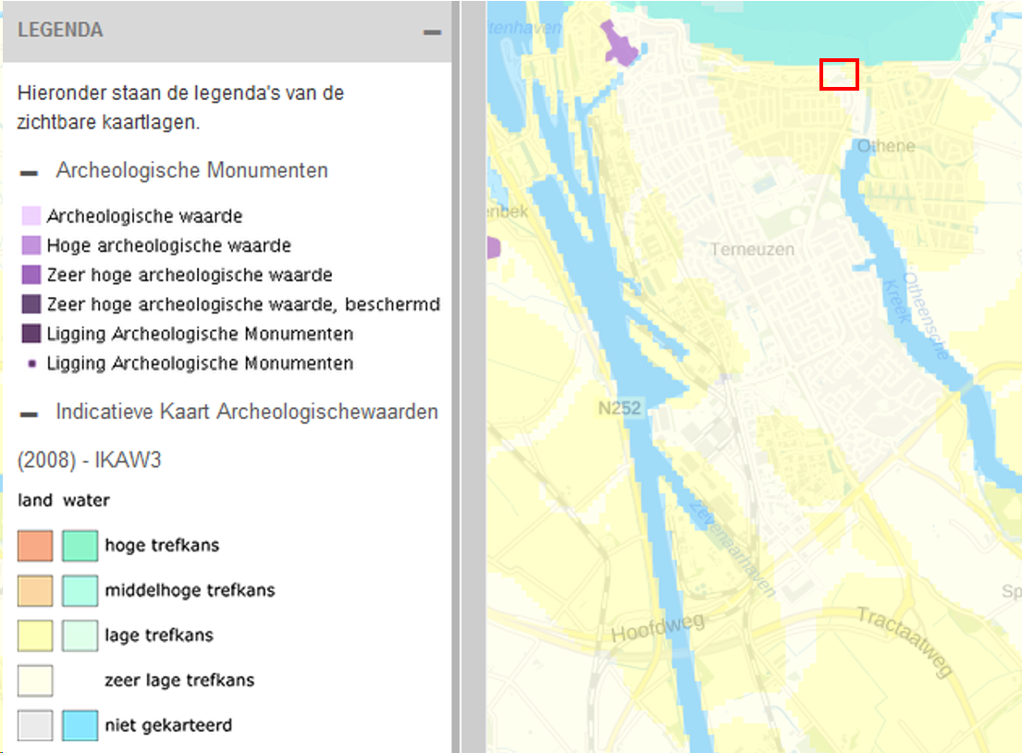Click the Zevenaarhaven label on the map

[x=733, y=549]
